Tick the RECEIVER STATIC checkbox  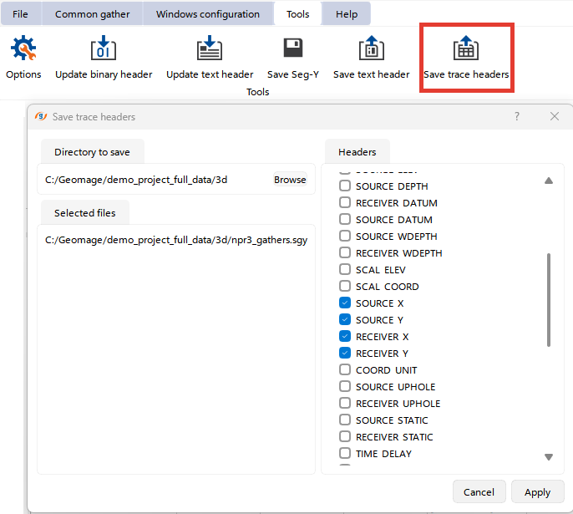pyautogui.click(x=345, y=436)
